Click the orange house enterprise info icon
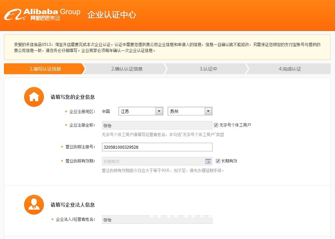Image resolution: width=335 pixels, height=239 pixels. click(34, 97)
